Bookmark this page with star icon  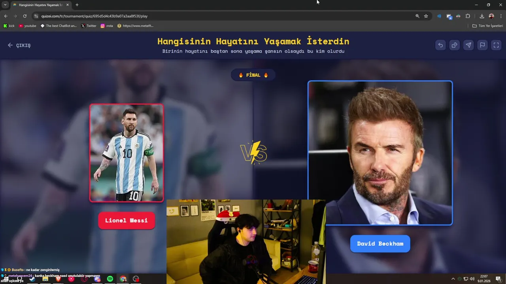pyautogui.click(x=426, y=16)
